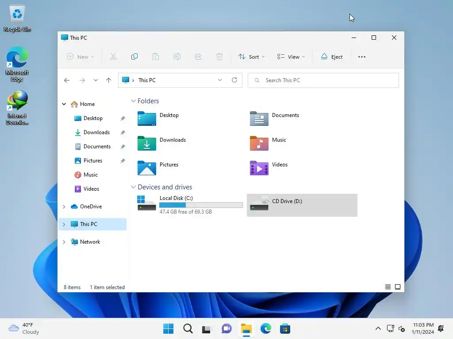Unpin Desktop using its pin icon

123,118
